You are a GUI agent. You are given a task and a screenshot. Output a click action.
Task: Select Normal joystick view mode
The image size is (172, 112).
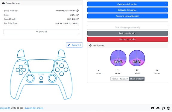pos(115,79)
